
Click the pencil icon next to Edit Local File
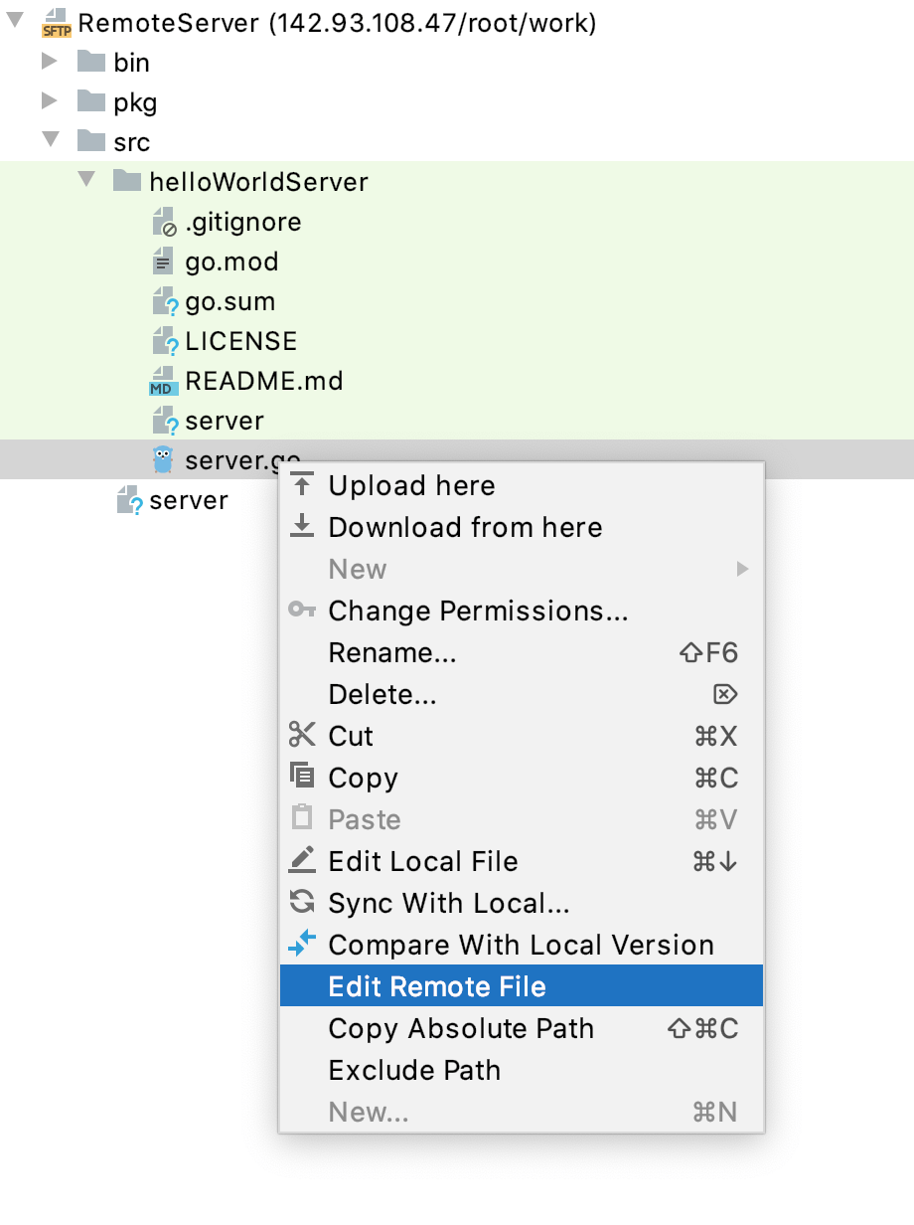(301, 861)
